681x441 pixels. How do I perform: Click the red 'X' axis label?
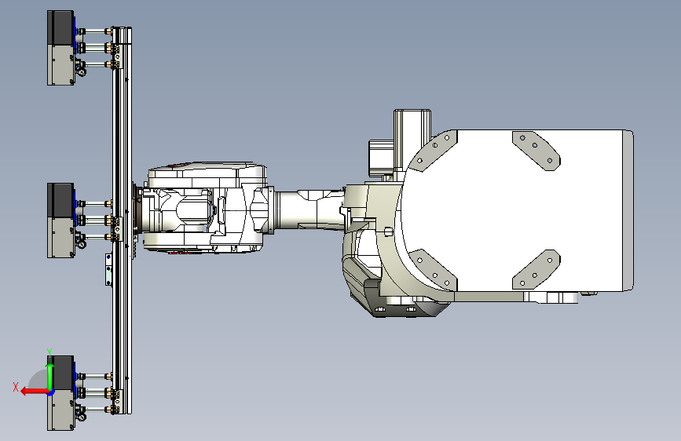[16, 387]
